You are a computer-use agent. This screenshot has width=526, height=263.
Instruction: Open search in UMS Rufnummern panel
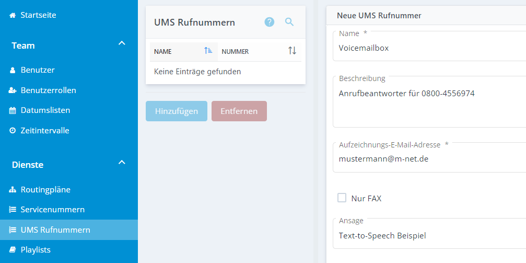coord(289,22)
